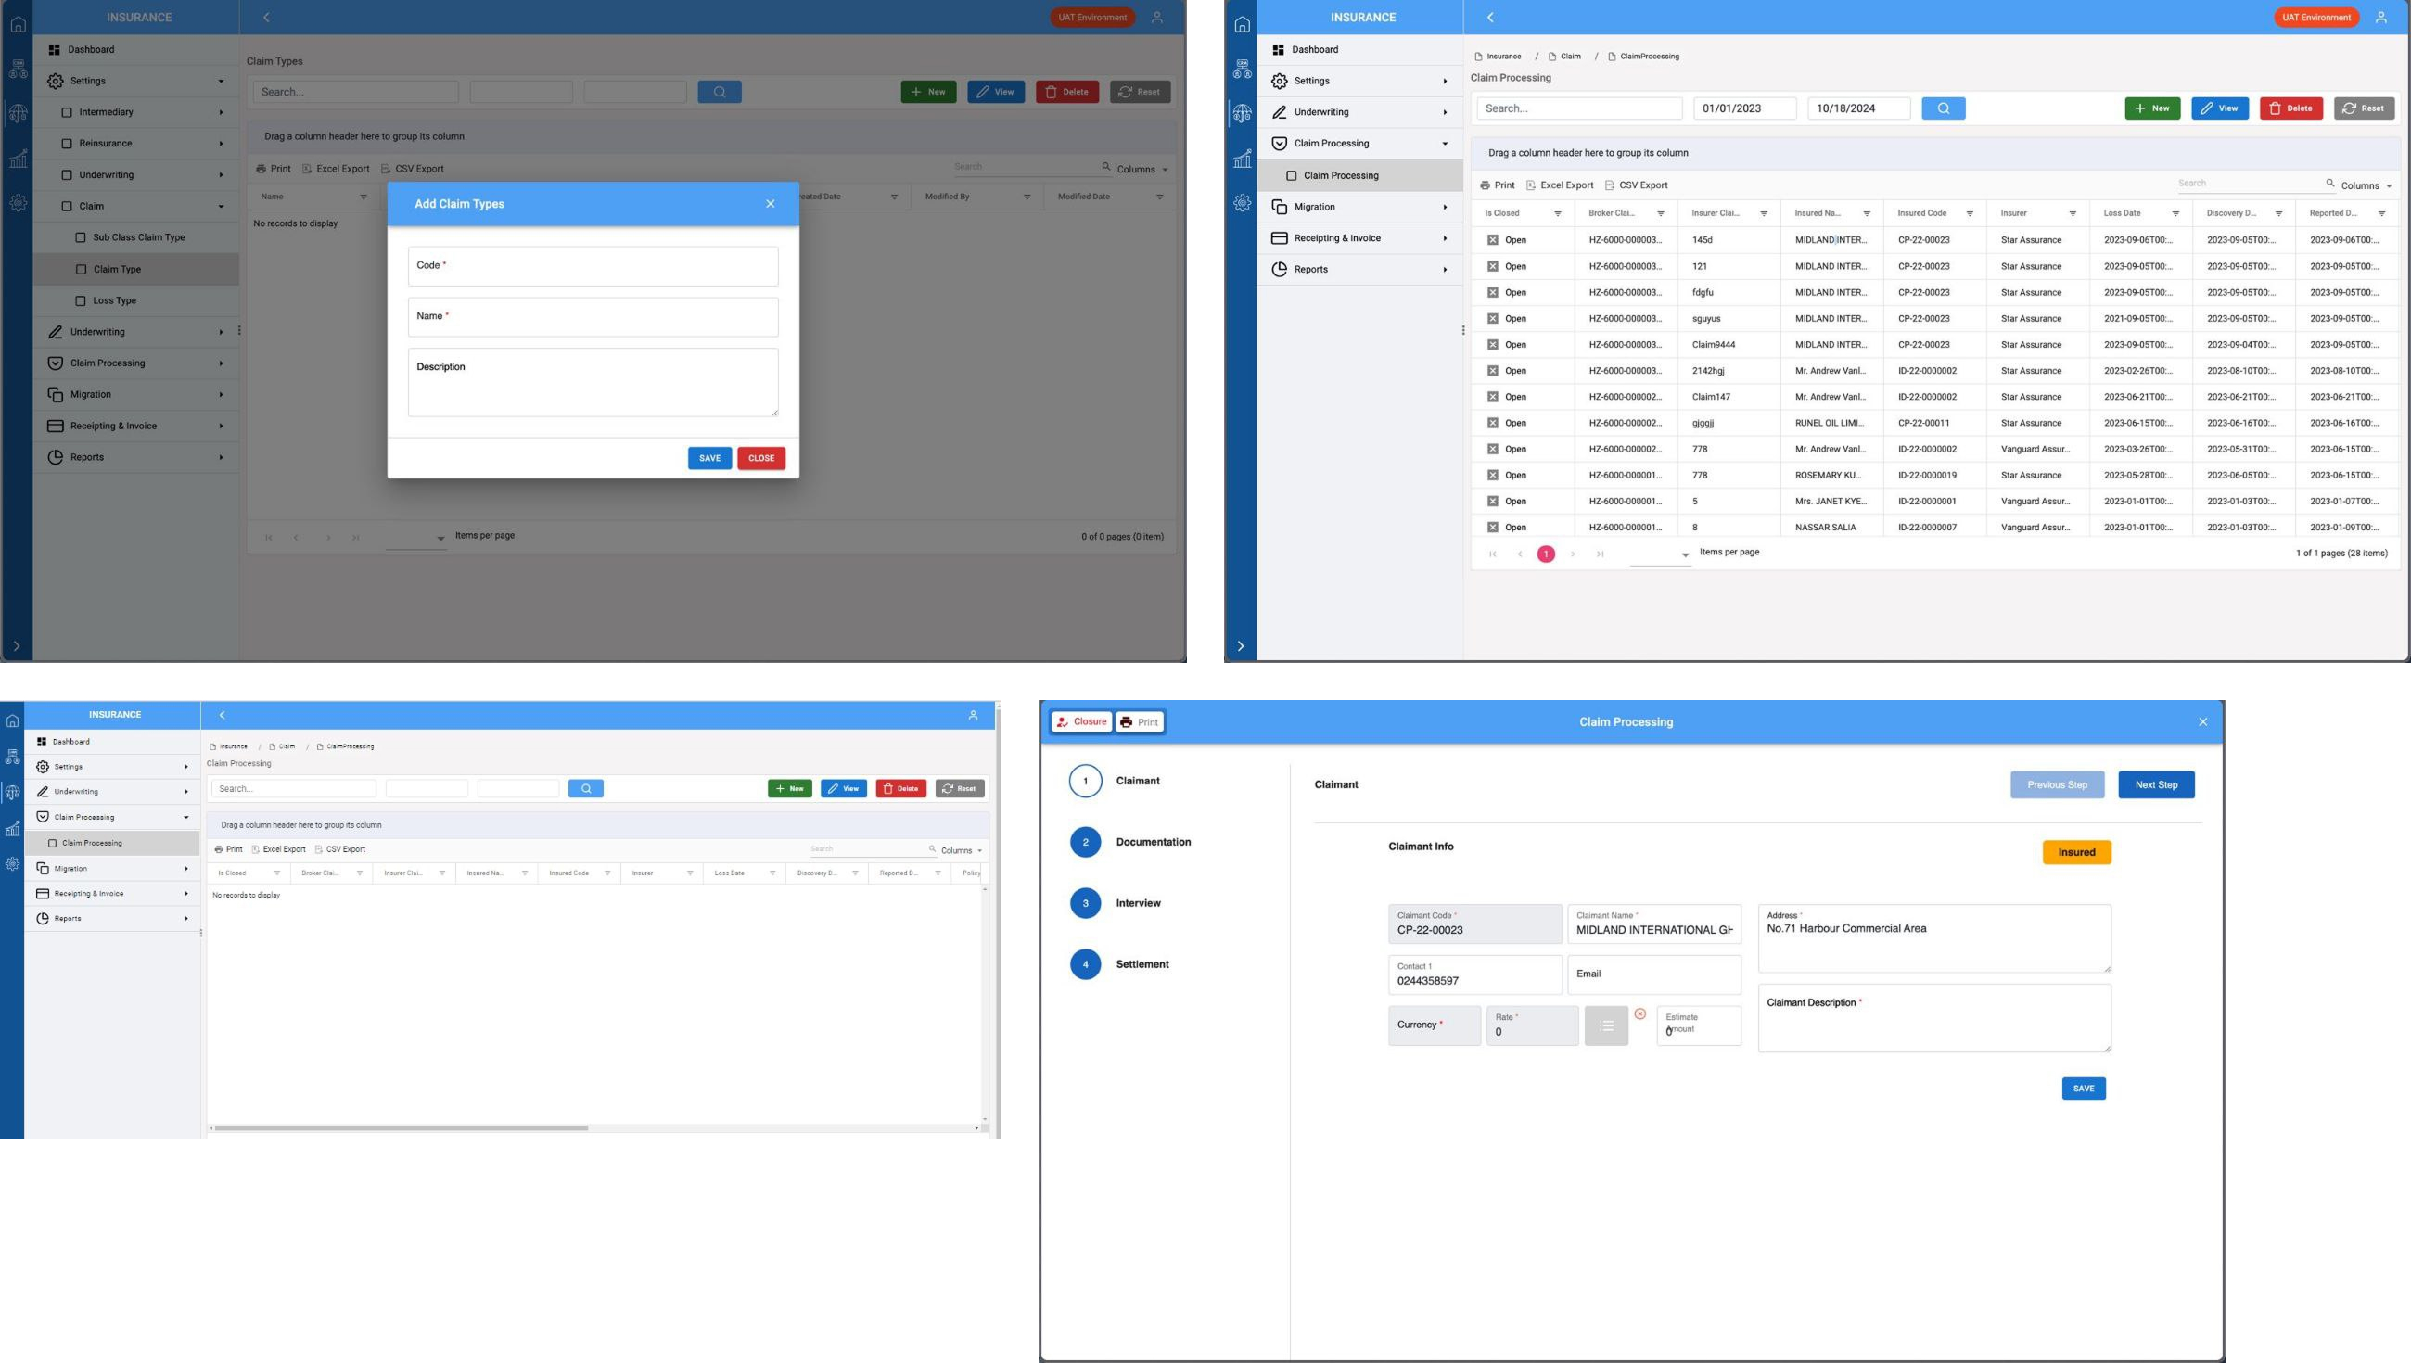Expand the Intermediary submenu arrow
Screen dimensions: 2411x1363
[x=221, y=112]
